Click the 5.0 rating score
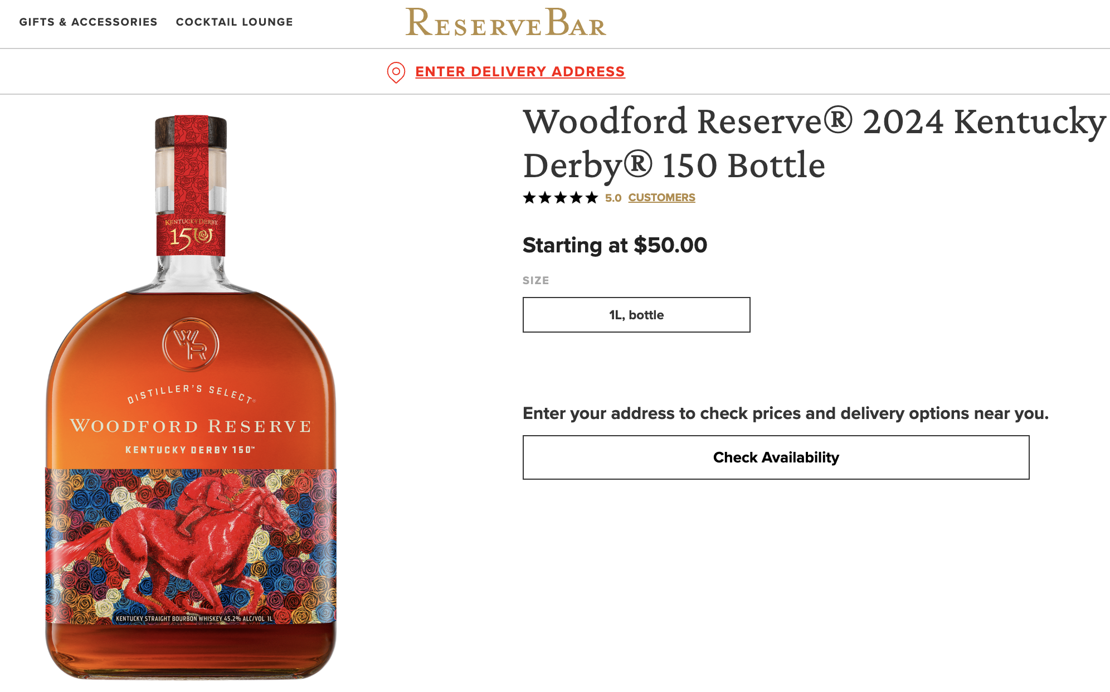This screenshot has height=692, width=1110. click(613, 198)
